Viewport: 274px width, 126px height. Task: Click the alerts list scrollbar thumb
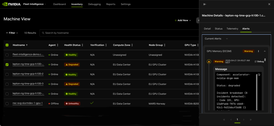click(x=265, y=60)
